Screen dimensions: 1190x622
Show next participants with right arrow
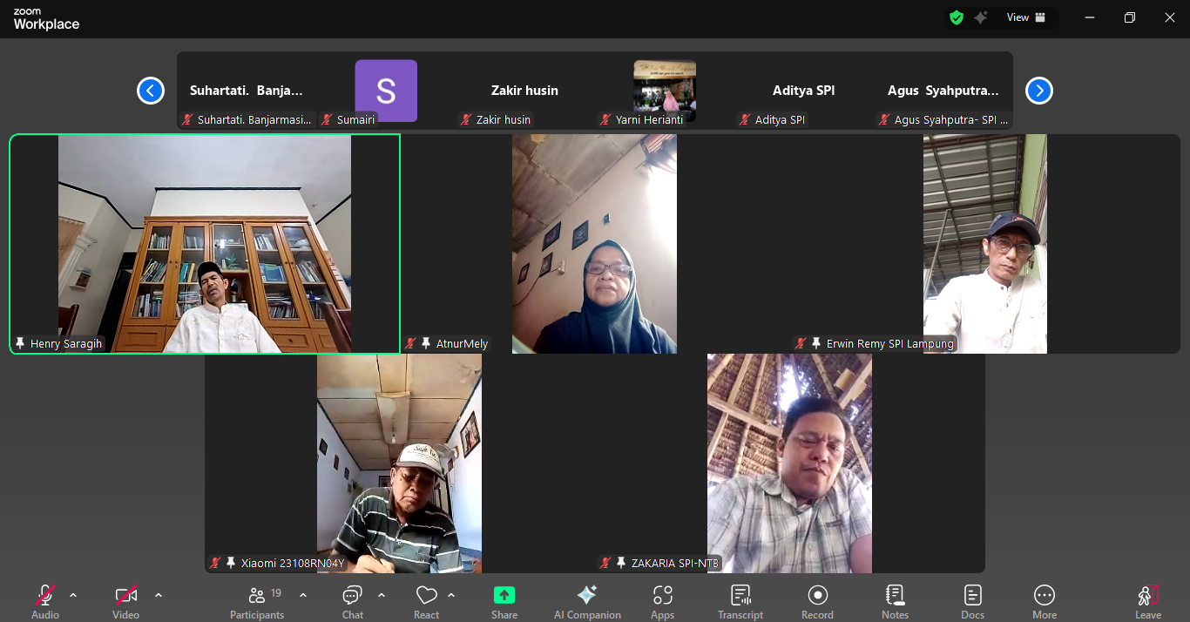(x=1038, y=91)
